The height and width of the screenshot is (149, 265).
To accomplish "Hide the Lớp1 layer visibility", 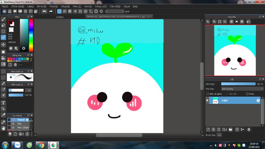I will (x=207, y=100).
